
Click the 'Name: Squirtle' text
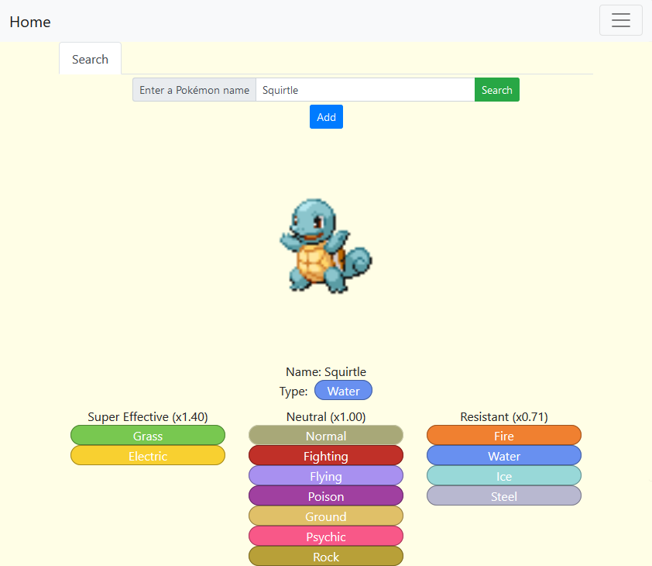pyautogui.click(x=326, y=371)
